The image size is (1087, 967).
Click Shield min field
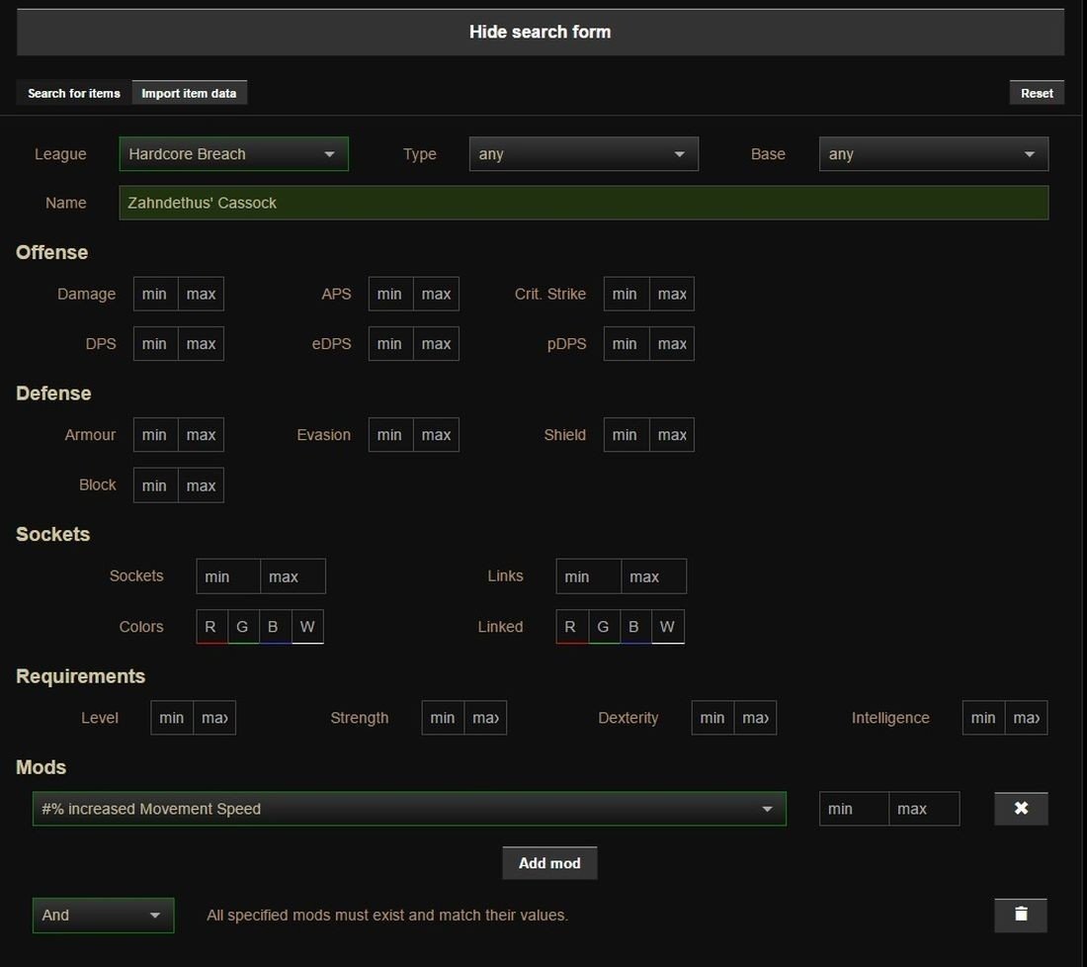[x=626, y=435]
